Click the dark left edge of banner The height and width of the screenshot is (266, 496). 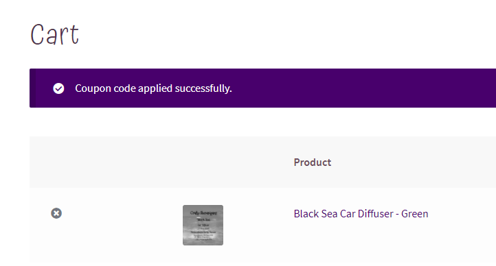tap(32, 88)
